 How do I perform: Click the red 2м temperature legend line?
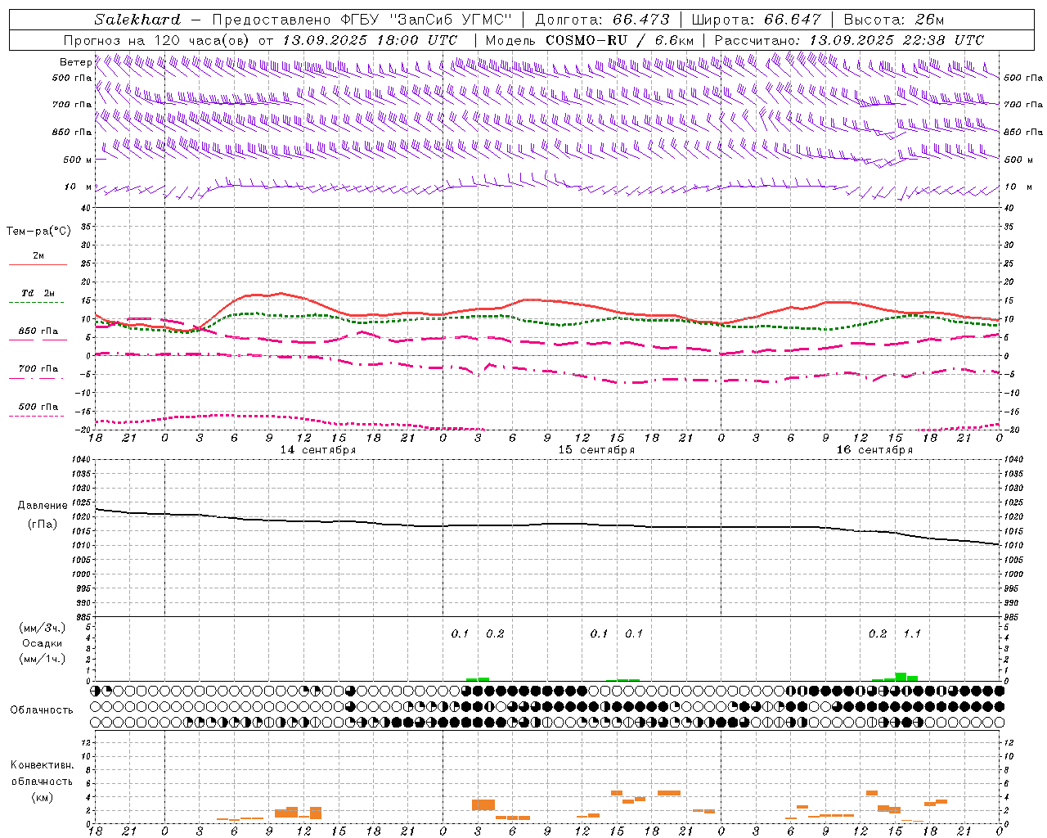[x=38, y=264]
